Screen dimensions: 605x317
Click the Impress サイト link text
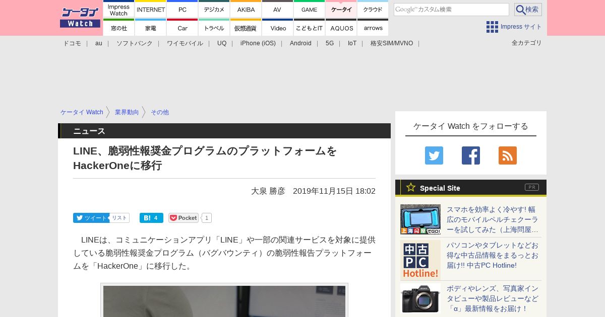click(521, 27)
